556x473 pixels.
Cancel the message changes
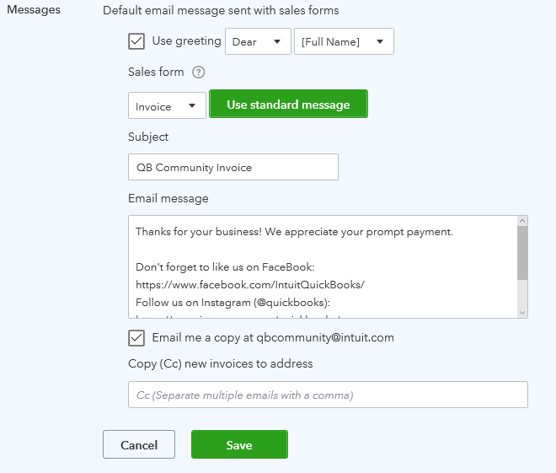point(139,444)
